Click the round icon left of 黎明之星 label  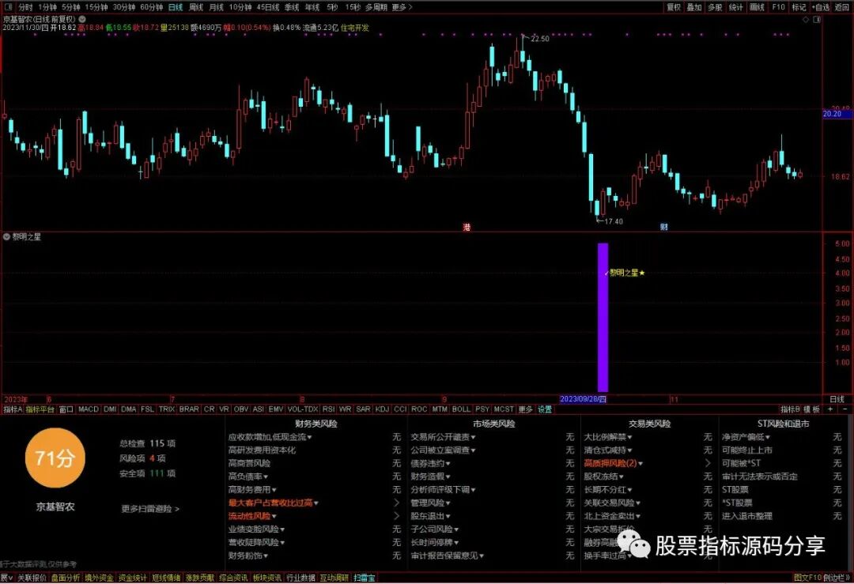6,237
